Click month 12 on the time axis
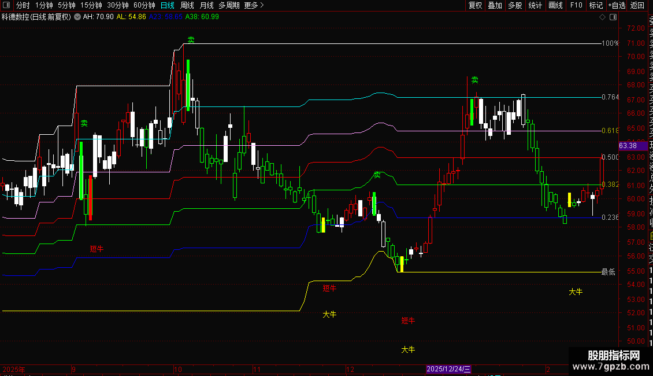Viewport: 653px width, 376px height. (350, 369)
